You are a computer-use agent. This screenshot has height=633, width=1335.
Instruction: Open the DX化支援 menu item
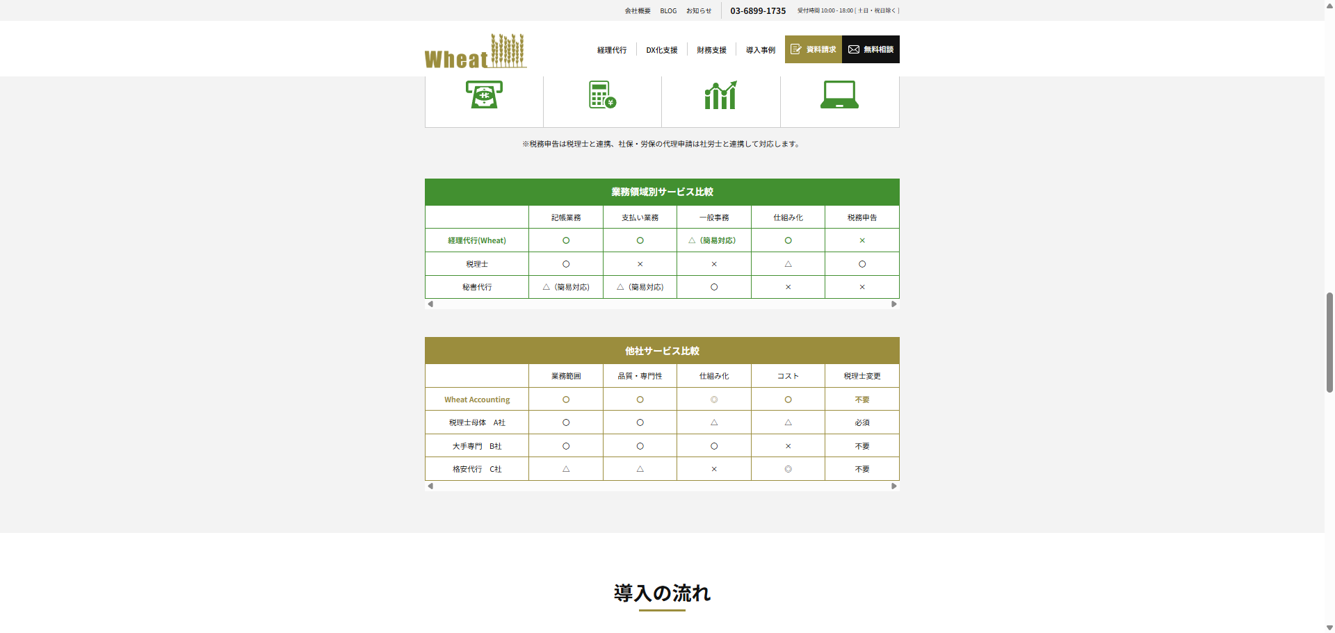[661, 50]
